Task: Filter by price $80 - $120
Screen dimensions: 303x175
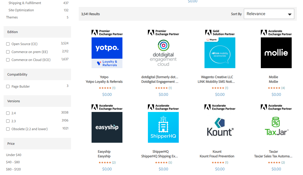Action: (x=13, y=169)
